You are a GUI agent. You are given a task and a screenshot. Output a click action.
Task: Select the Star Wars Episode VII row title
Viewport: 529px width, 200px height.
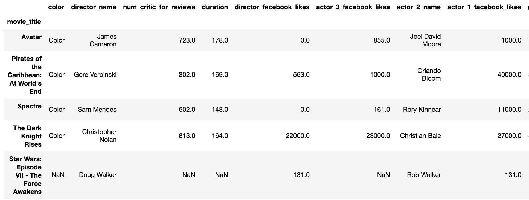[25, 175]
